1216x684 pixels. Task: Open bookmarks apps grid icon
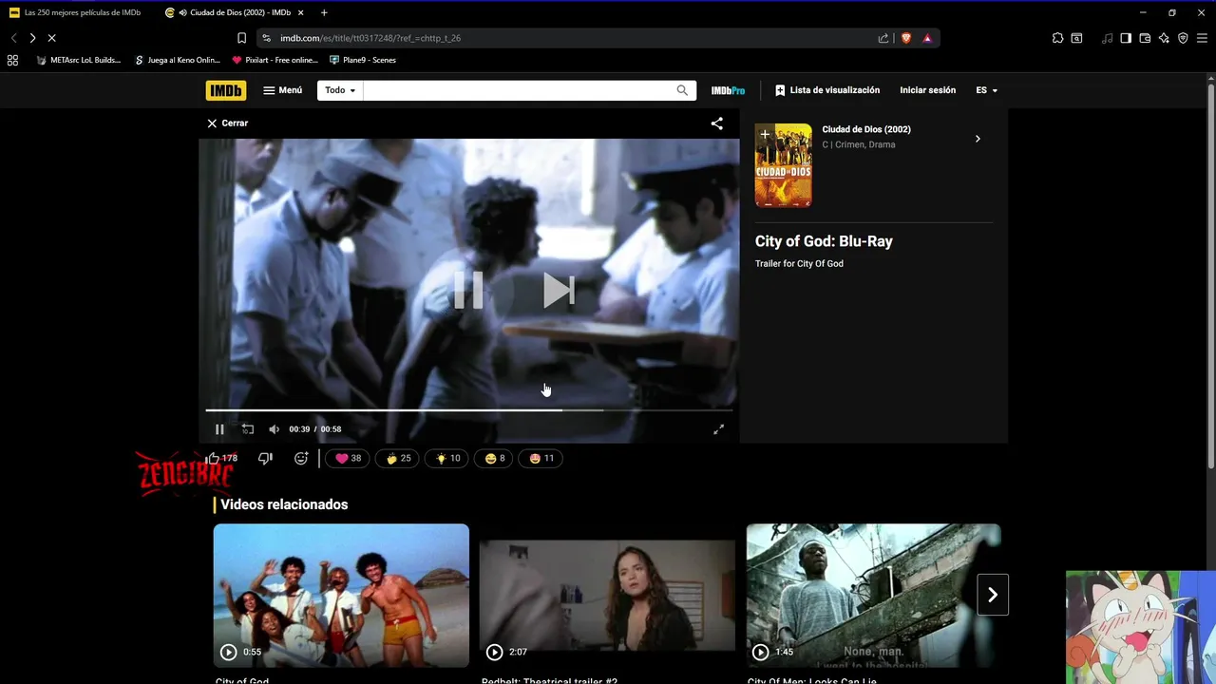pos(12,60)
